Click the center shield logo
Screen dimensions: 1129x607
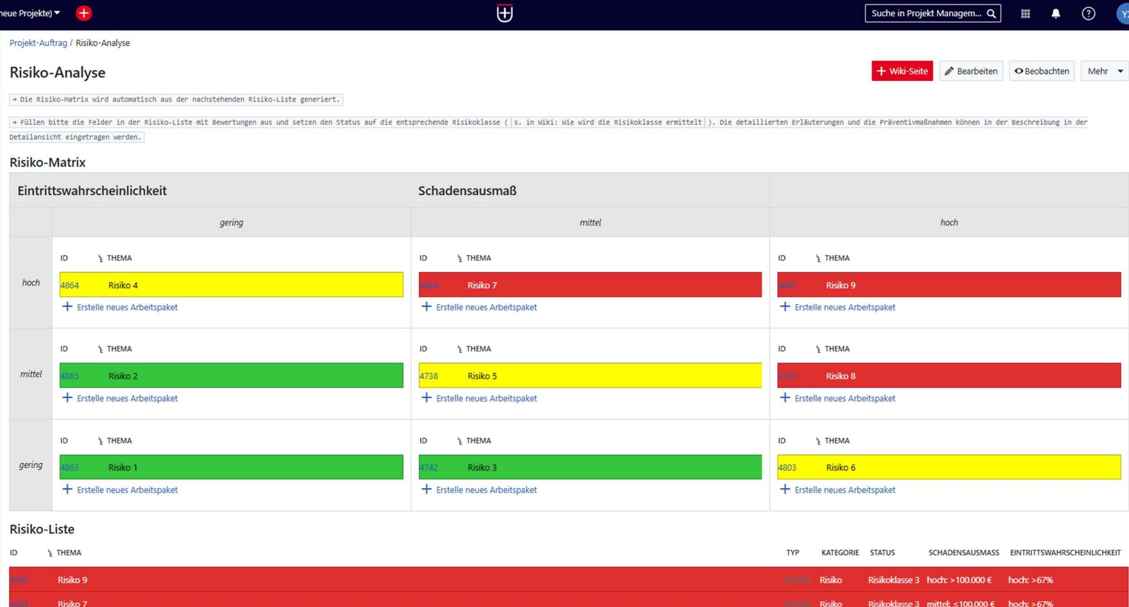(504, 13)
